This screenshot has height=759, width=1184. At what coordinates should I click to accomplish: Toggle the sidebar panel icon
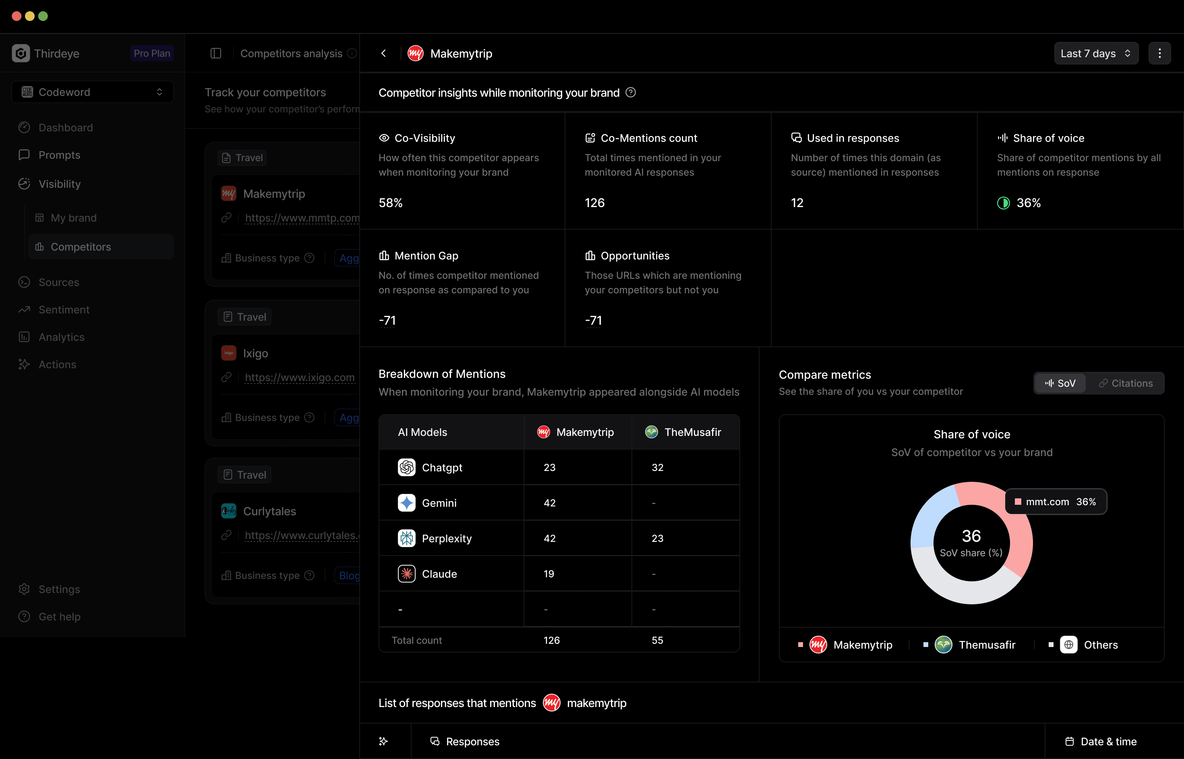click(x=216, y=53)
